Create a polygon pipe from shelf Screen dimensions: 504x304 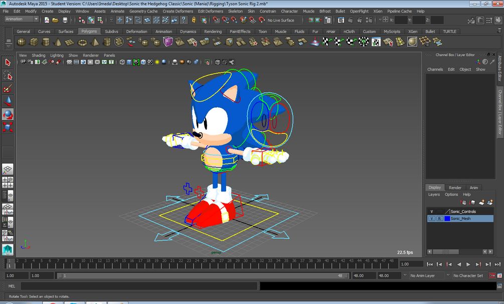(107, 42)
